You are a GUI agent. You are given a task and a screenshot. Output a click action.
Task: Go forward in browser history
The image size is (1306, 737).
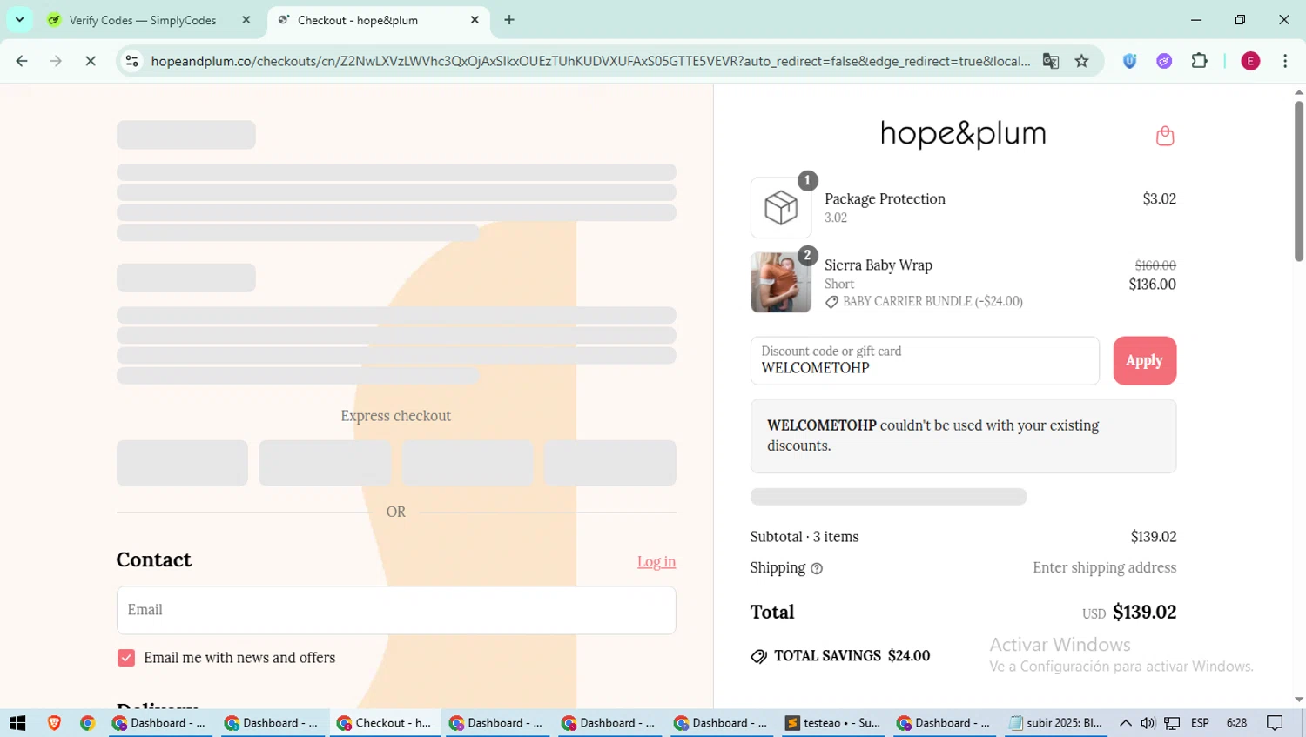click(x=56, y=61)
